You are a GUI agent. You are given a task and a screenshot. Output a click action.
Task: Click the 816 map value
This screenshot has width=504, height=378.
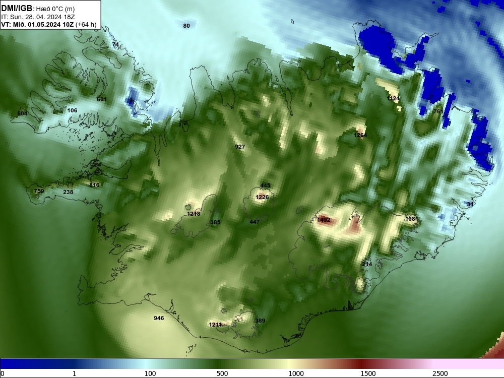click(x=94, y=185)
